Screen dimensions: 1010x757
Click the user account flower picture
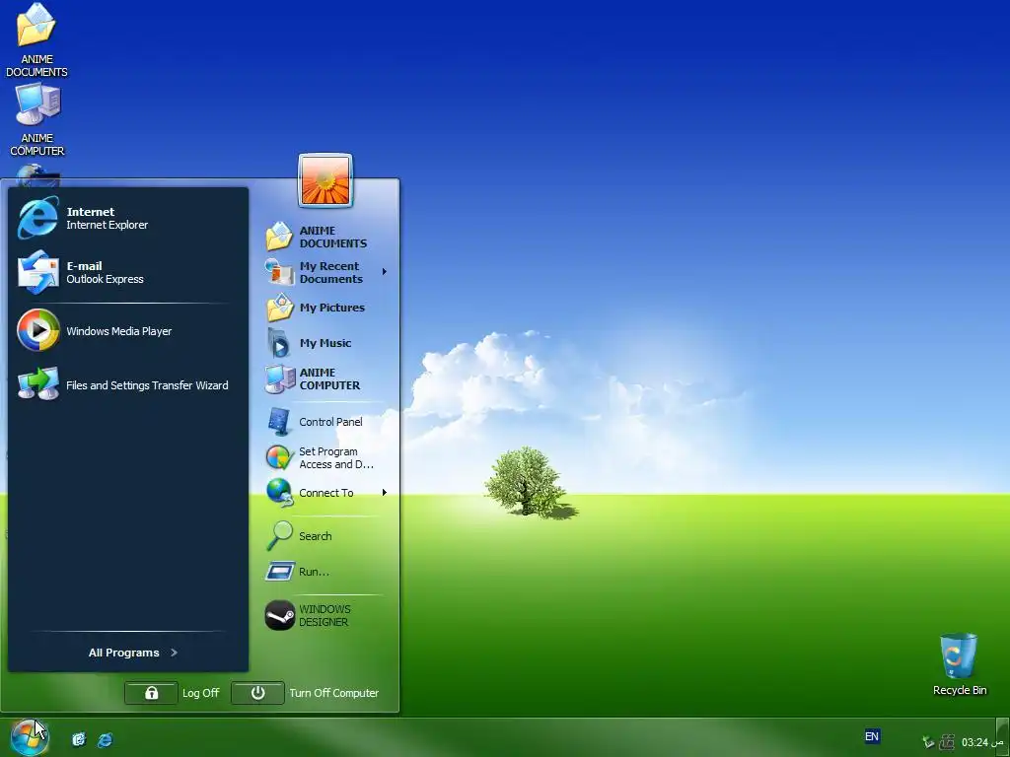click(325, 180)
